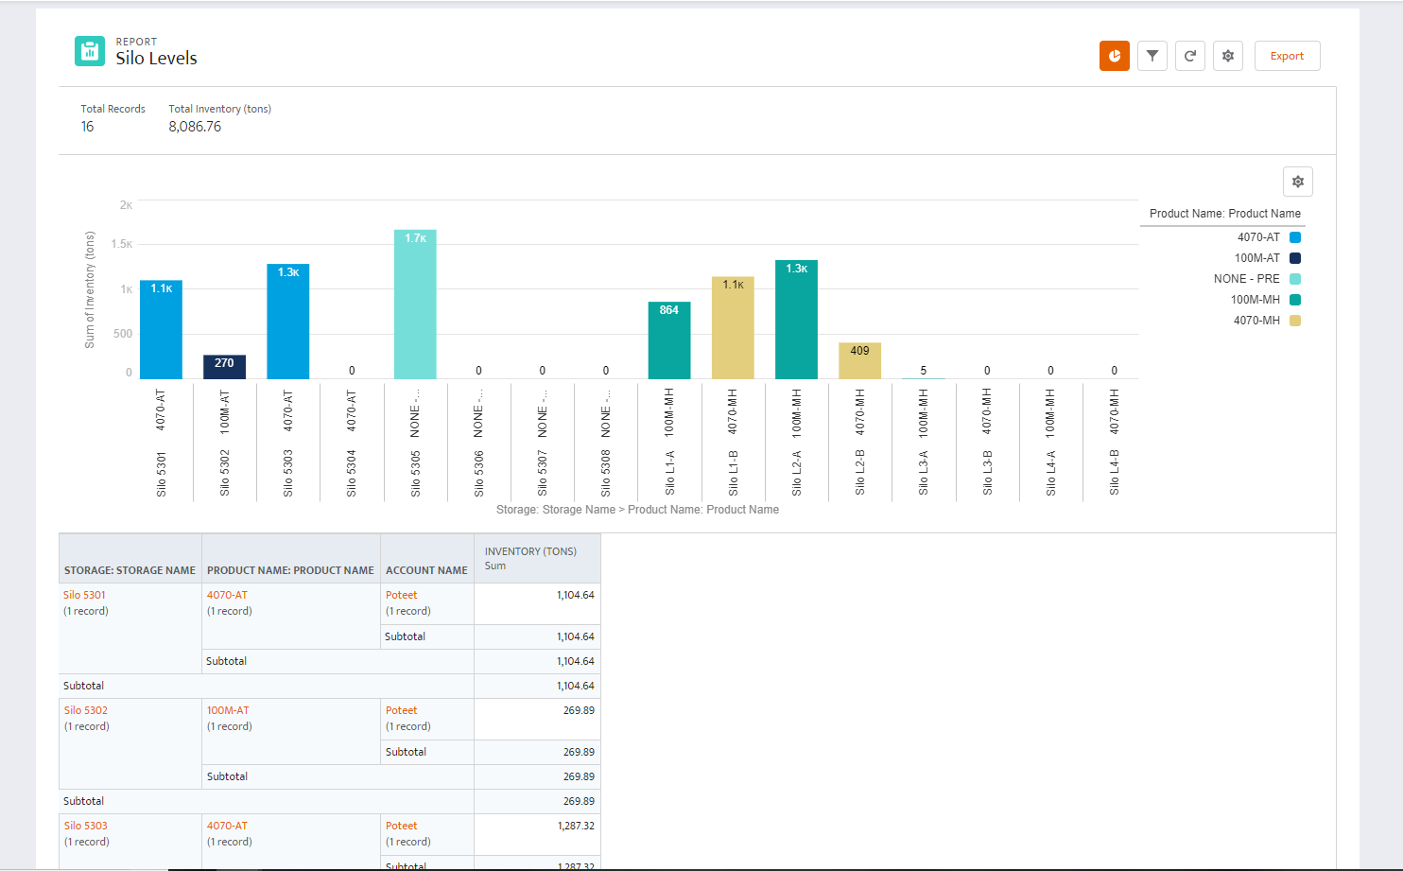Click the Silo 5302 bar labeled 270

224,367
